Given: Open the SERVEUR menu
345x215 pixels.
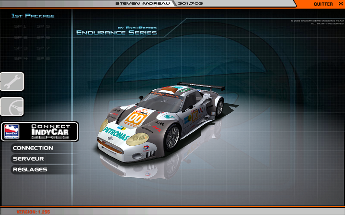Looking at the screenshot, I should 28,159.
